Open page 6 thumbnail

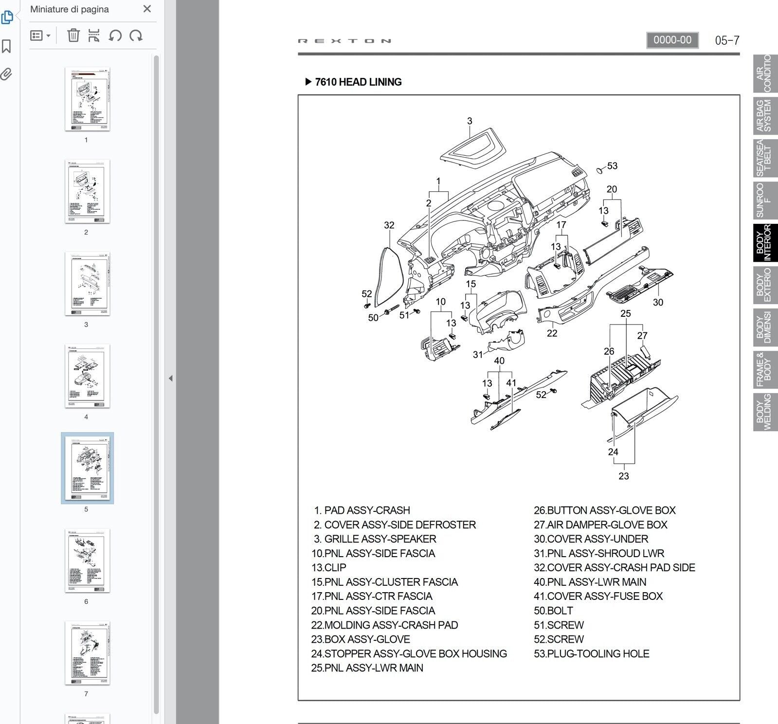click(x=87, y=561)
